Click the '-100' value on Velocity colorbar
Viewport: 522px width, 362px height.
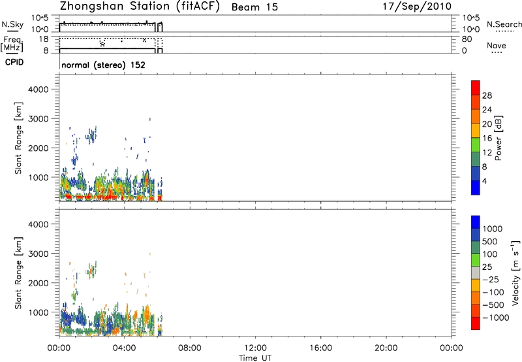tap(493, 292)
